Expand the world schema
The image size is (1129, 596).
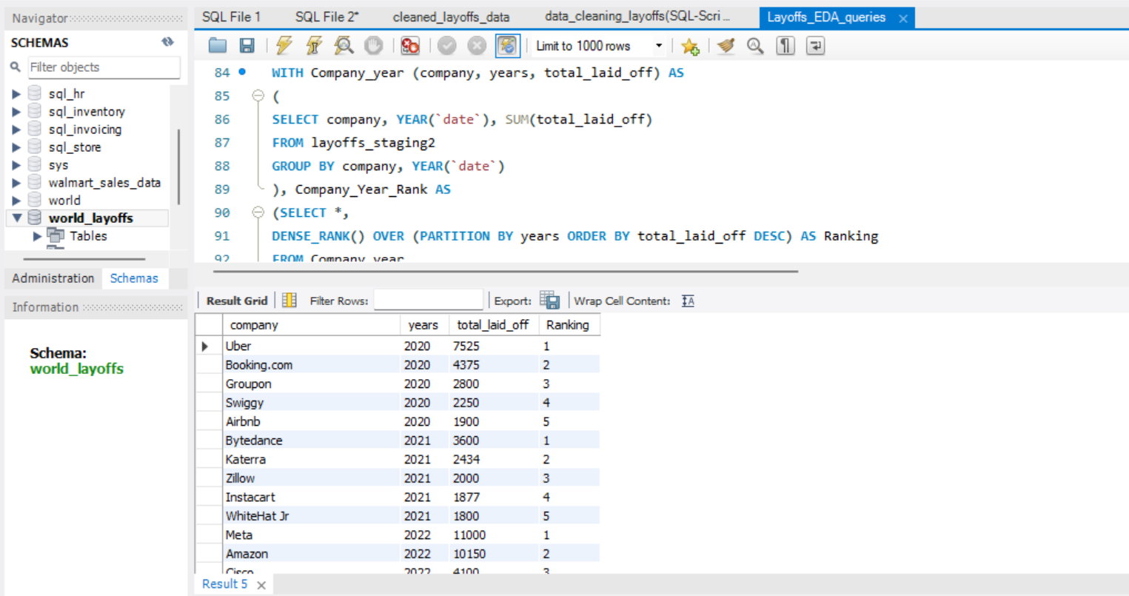(x=16, y=201)
